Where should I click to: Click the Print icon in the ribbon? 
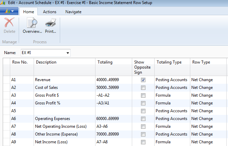(51, 26)
